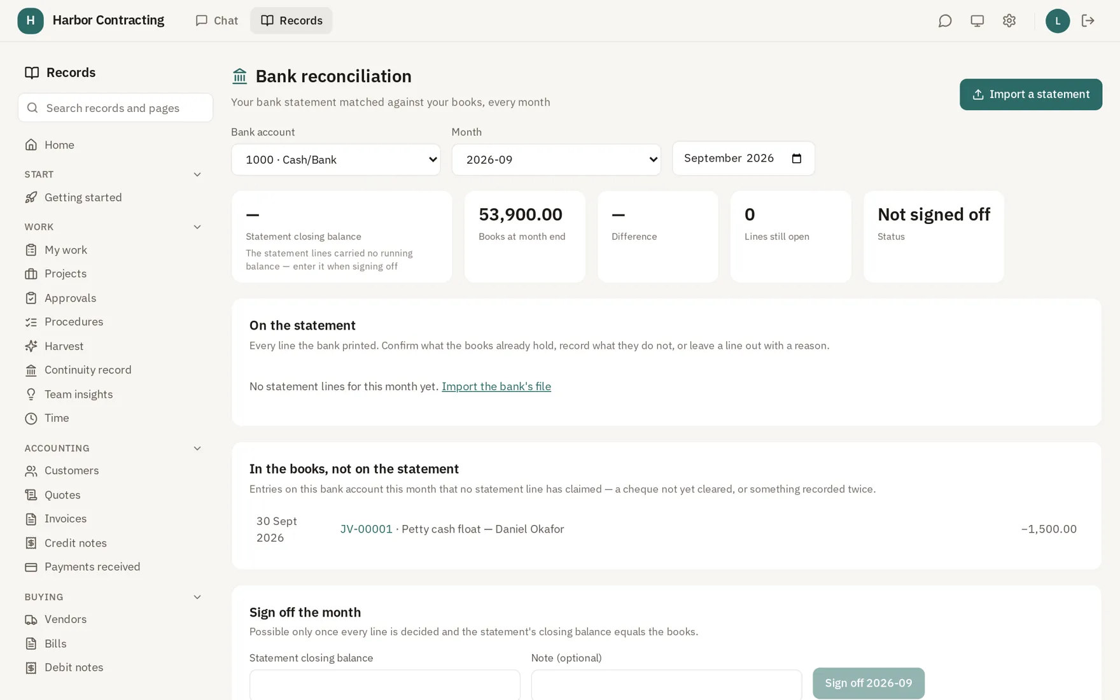Open Team insights
The image size is (1120, 700).
115,395
